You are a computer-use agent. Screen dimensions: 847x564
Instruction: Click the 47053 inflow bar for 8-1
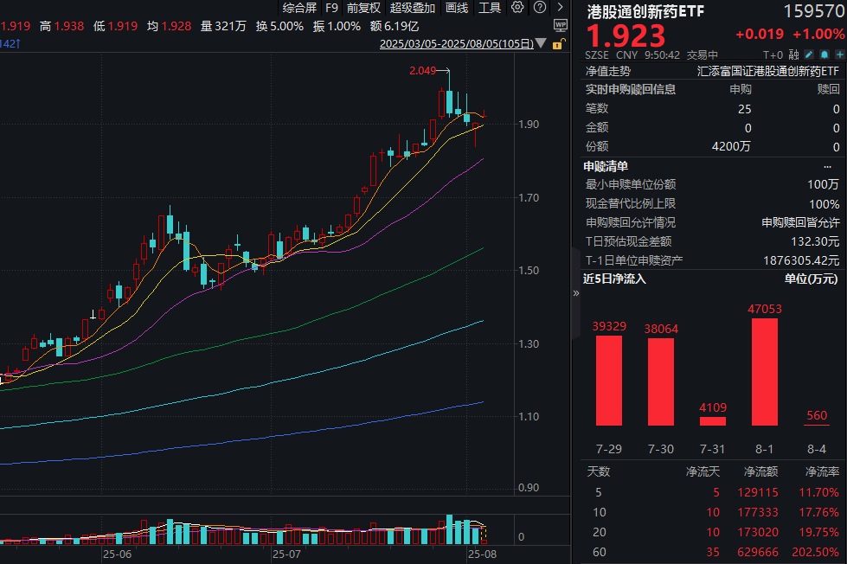click(x=763, y=372)
